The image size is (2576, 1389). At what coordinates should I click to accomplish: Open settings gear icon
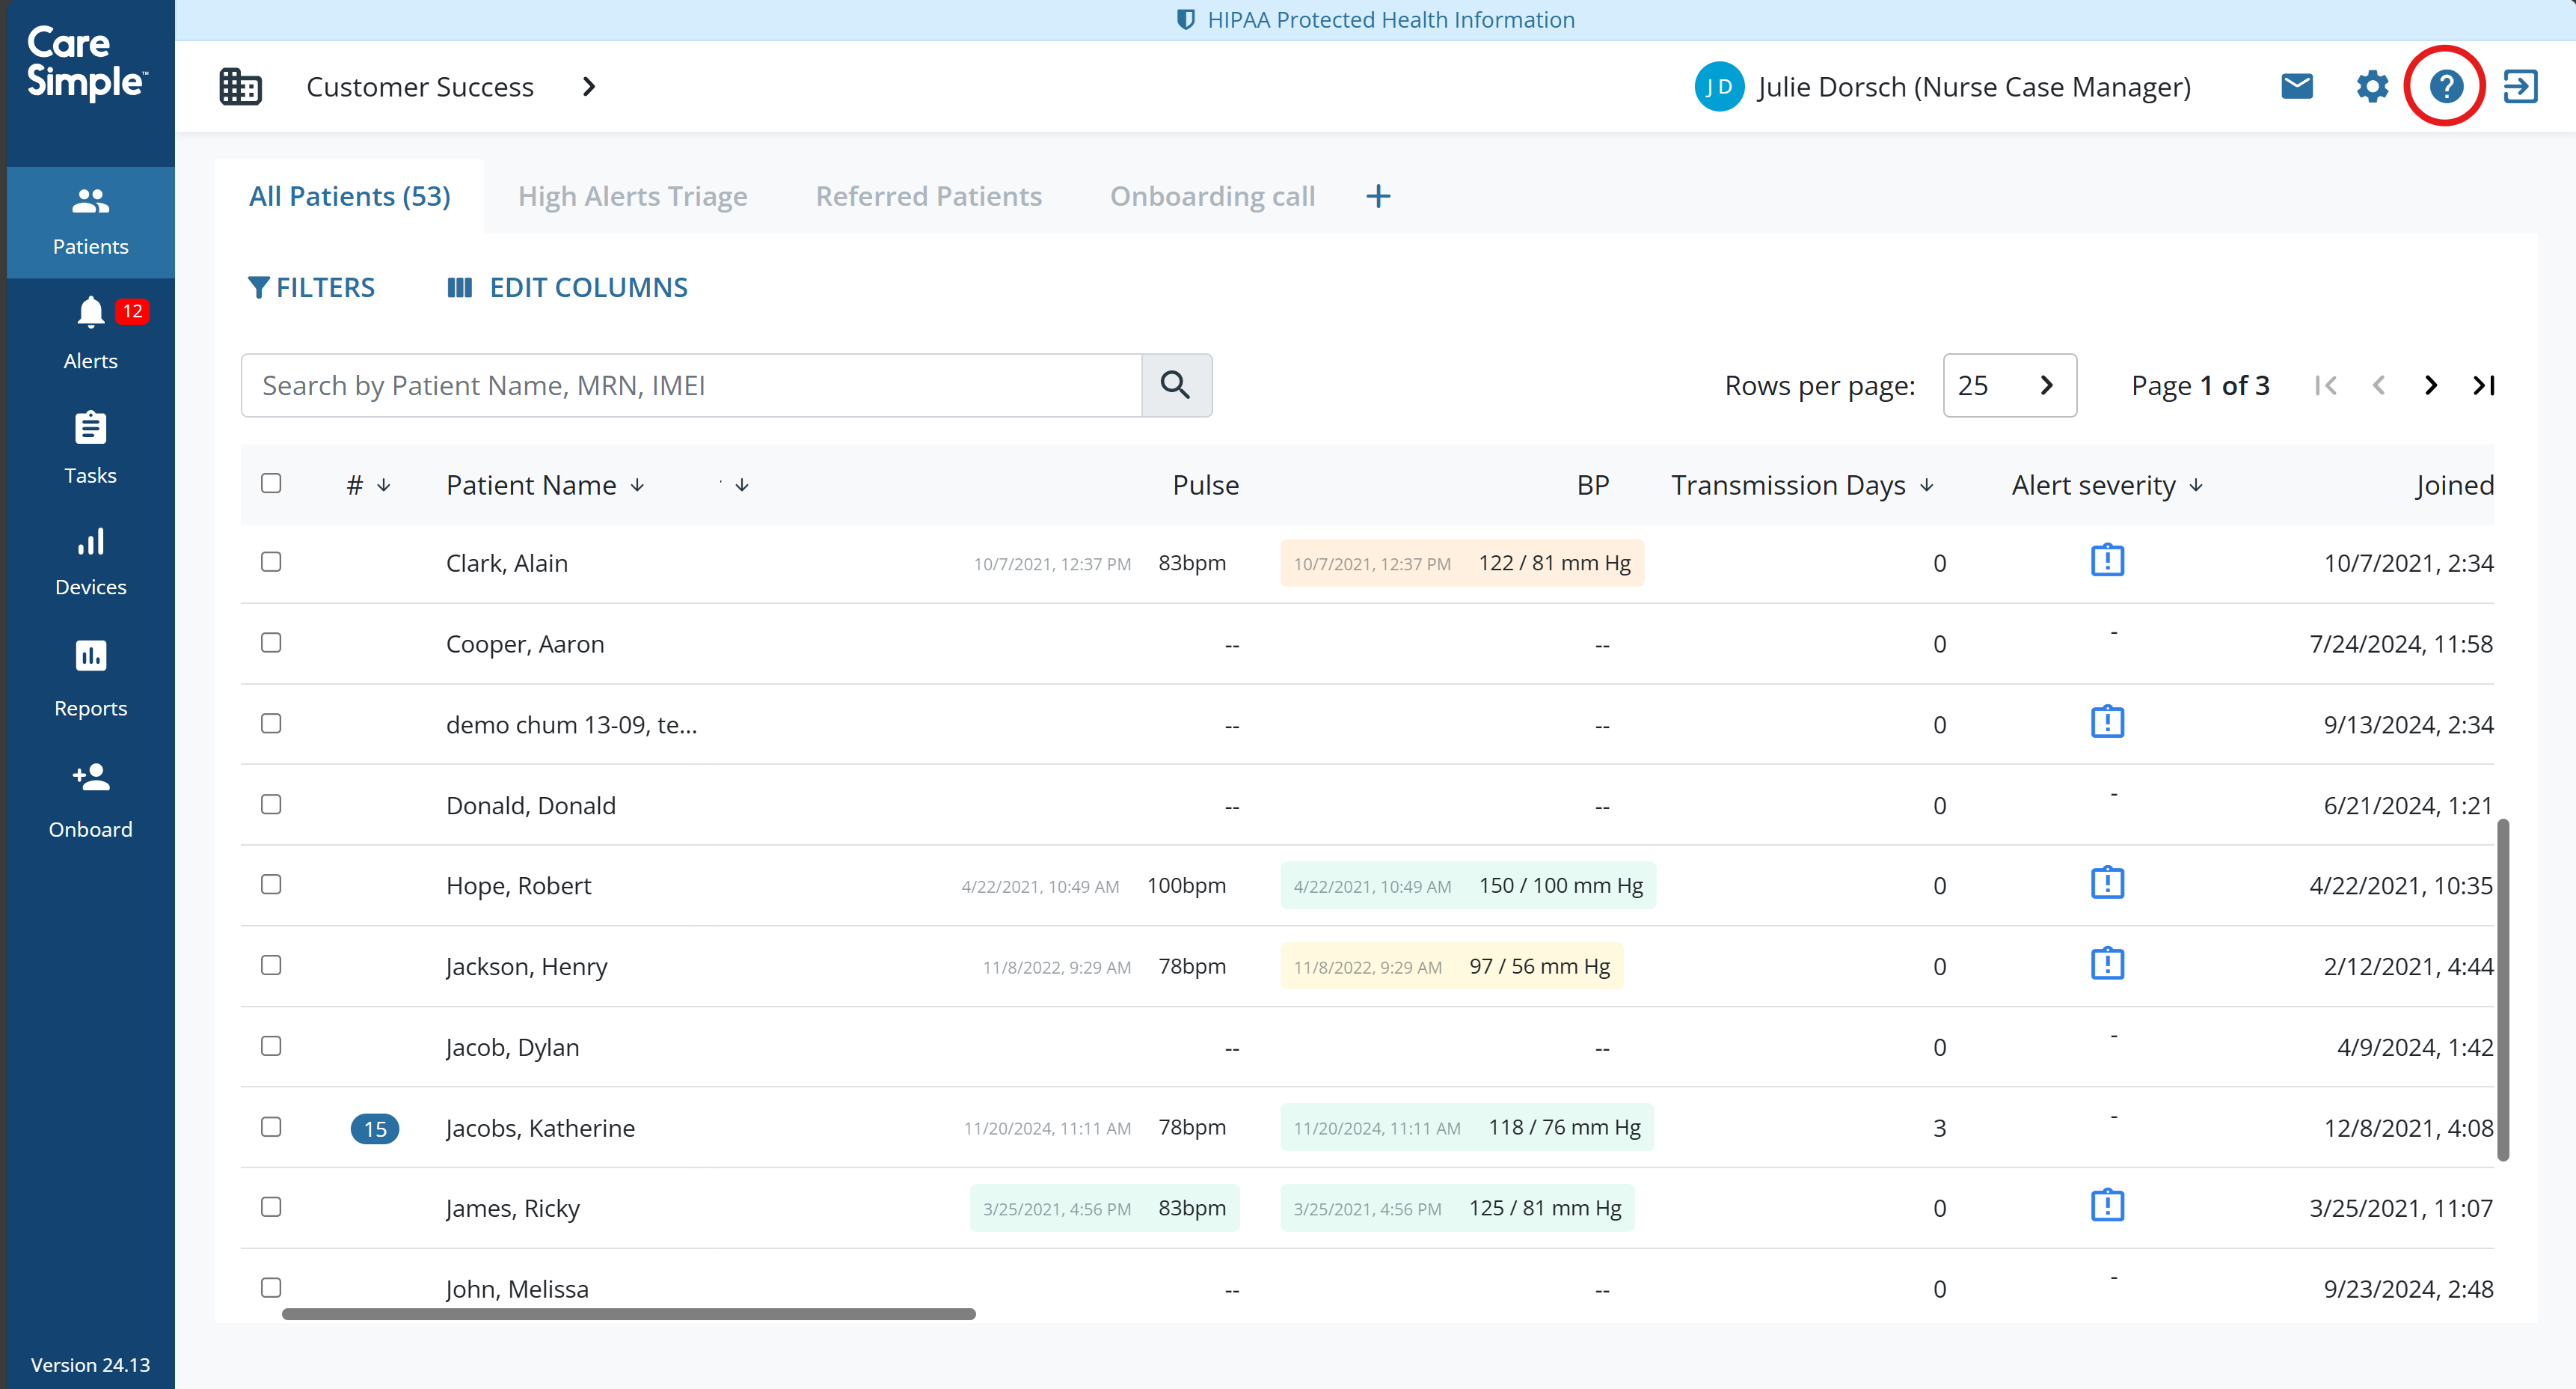(x=2372, y=87)
